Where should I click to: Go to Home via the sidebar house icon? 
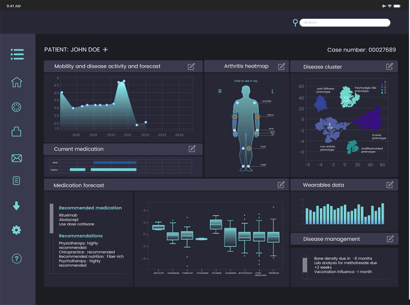[x=16, y=82]
